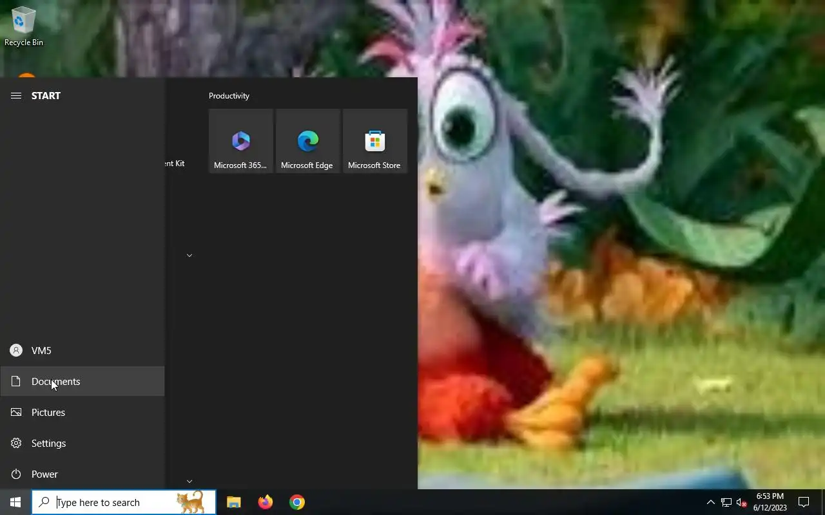Click the Show desktop strip at taskbar end
Viewport: 825px width, 515px height.
click(823, 502)
